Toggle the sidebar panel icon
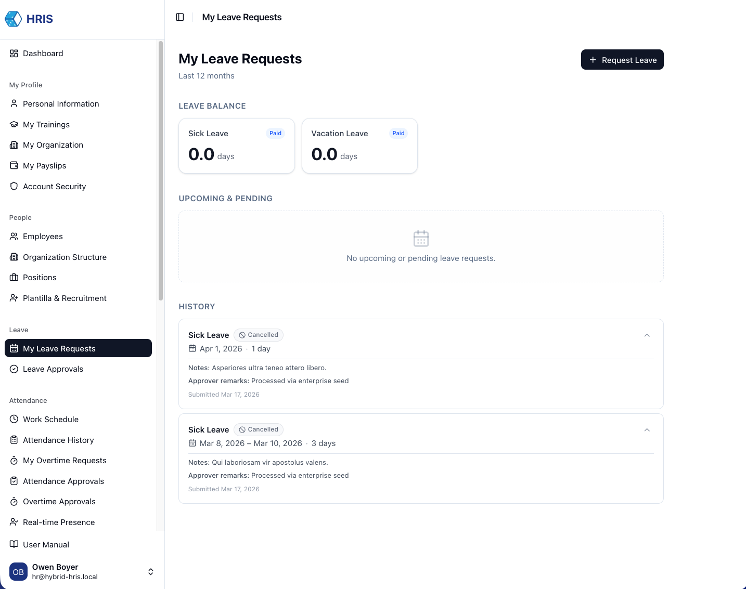746x589 pixels. click(180, 17)
